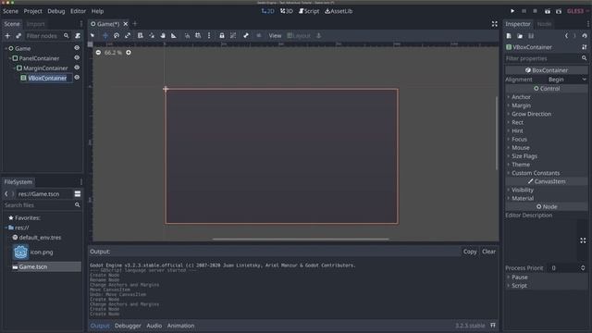Activate the Scale Mode tool

[128, 35]
